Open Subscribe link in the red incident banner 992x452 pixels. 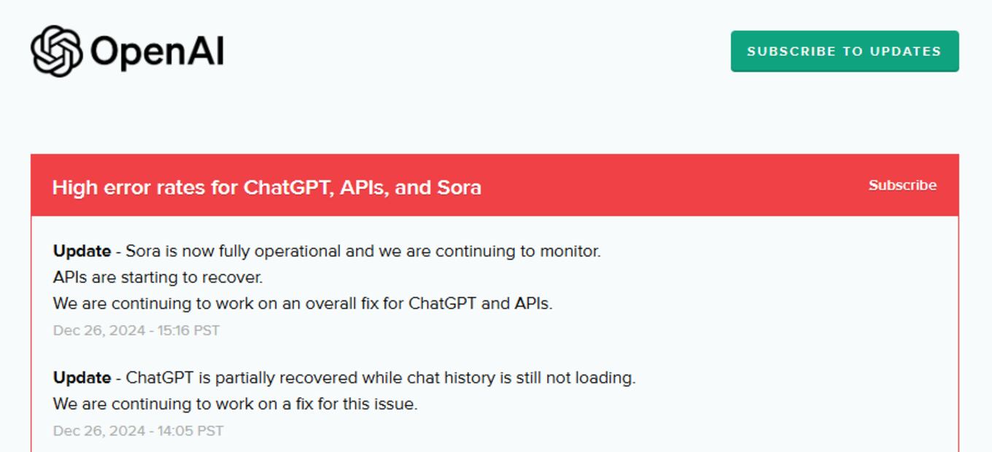point(902,185)
